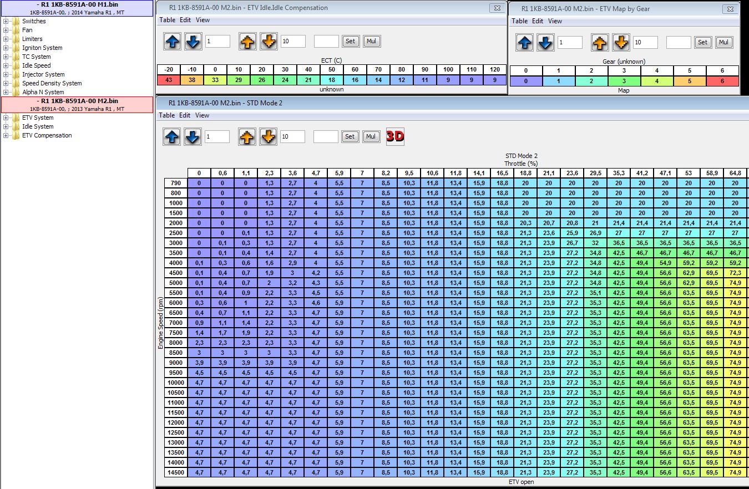
Task: Click blue up arrow in Idle Compensation window
Action: pyautogui.click(x=173, y=42)
